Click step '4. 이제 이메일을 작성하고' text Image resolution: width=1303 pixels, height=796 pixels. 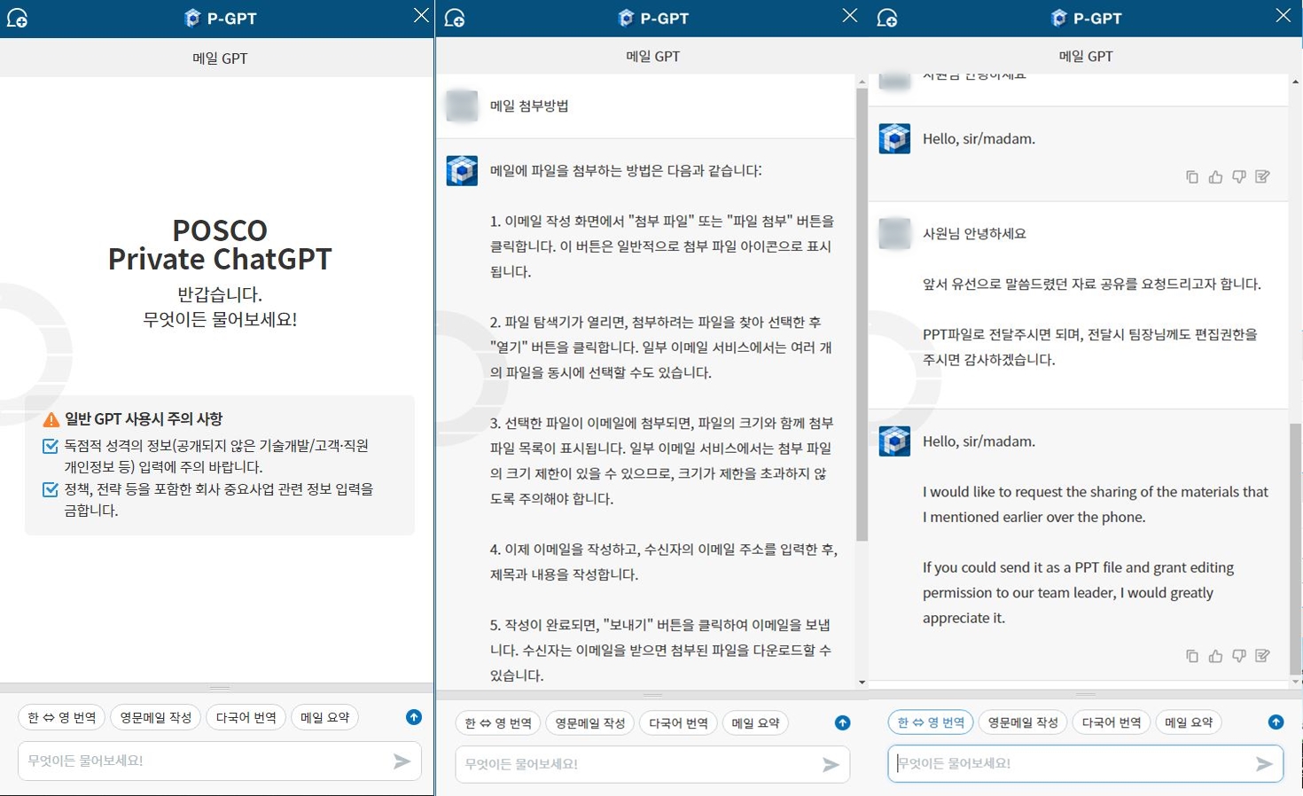[663, 562]
